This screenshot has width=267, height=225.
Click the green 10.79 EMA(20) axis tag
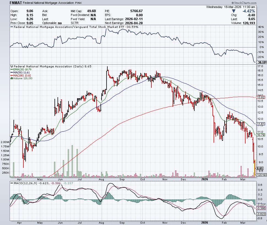[260, 135]
